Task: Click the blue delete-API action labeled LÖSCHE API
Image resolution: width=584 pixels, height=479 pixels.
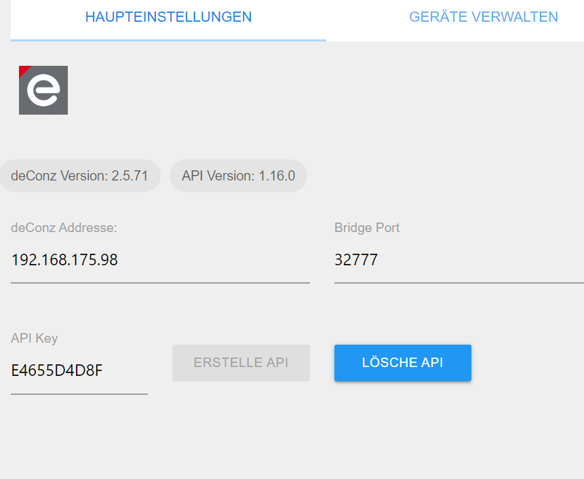Action: (402, 362)
